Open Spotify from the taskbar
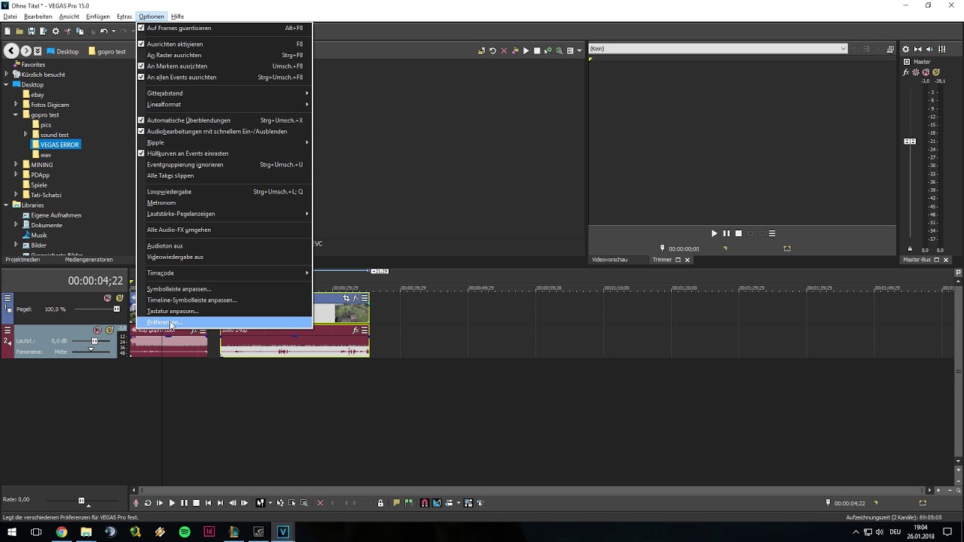 [x=185, y=531]
